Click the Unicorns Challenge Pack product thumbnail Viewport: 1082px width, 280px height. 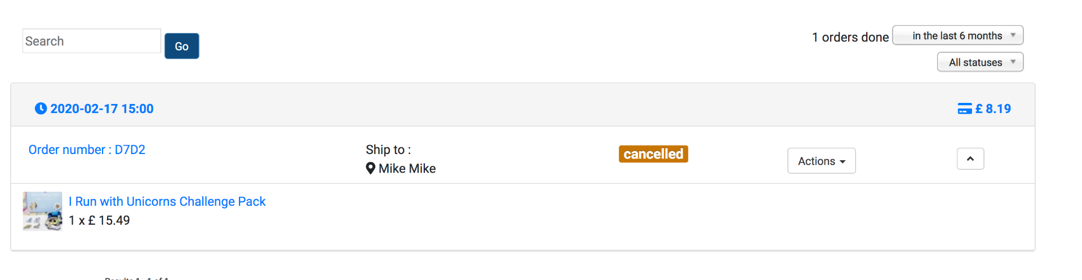pyautogui.click(x=42, y=211)
